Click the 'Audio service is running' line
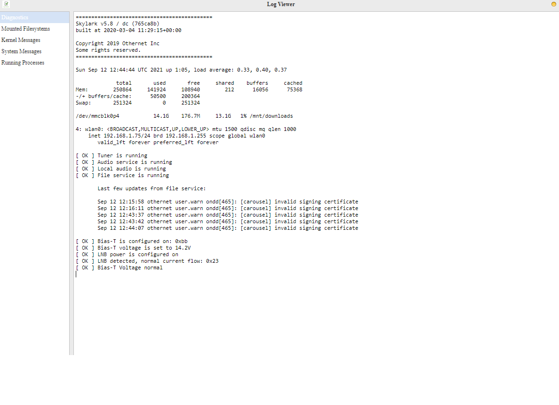The width and height of the screenshot is (559, 405). tap(124, 162)
